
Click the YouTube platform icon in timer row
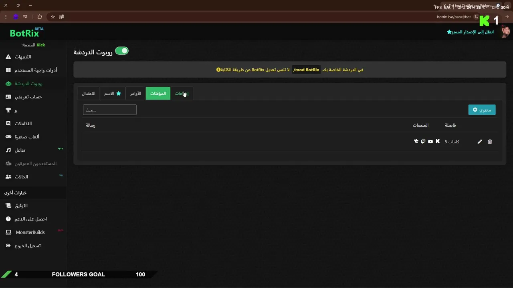(x=430, y=142)
